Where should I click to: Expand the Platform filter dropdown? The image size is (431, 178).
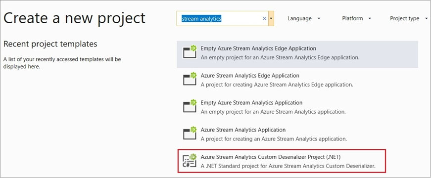(356, 18)
